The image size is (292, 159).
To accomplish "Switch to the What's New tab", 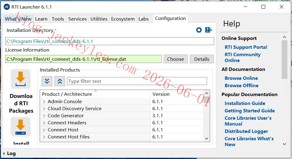I will (x=18, y=19).
